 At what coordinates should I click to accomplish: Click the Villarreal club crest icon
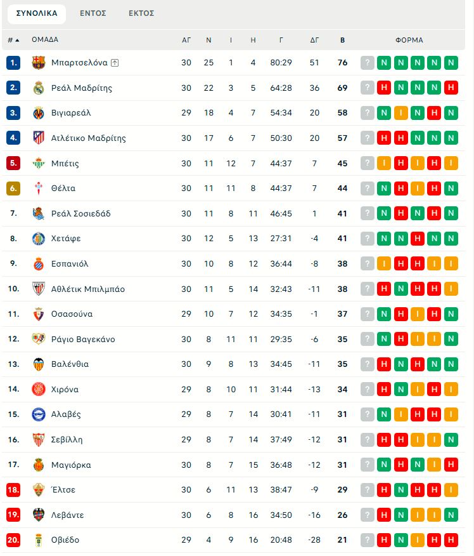39,113
